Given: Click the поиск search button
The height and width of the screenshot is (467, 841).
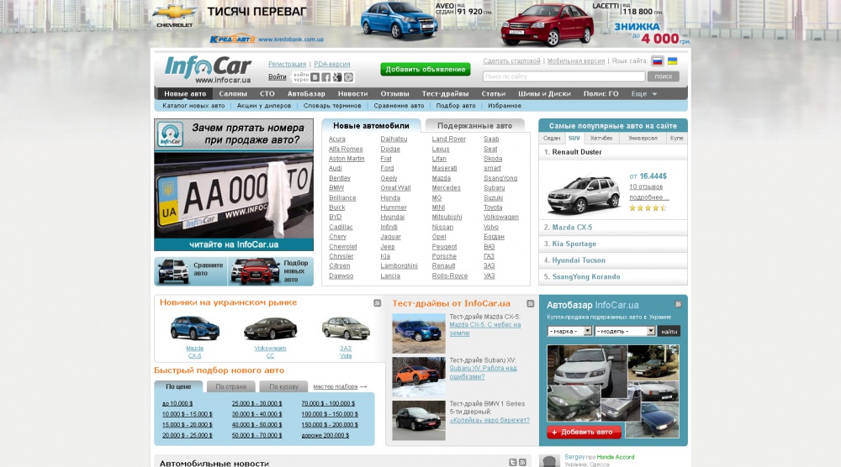Looking at the screenshot, I should (663, 76).
